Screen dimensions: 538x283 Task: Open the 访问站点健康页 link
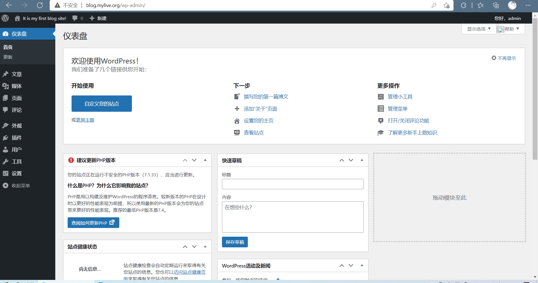[x=189, y=272]
